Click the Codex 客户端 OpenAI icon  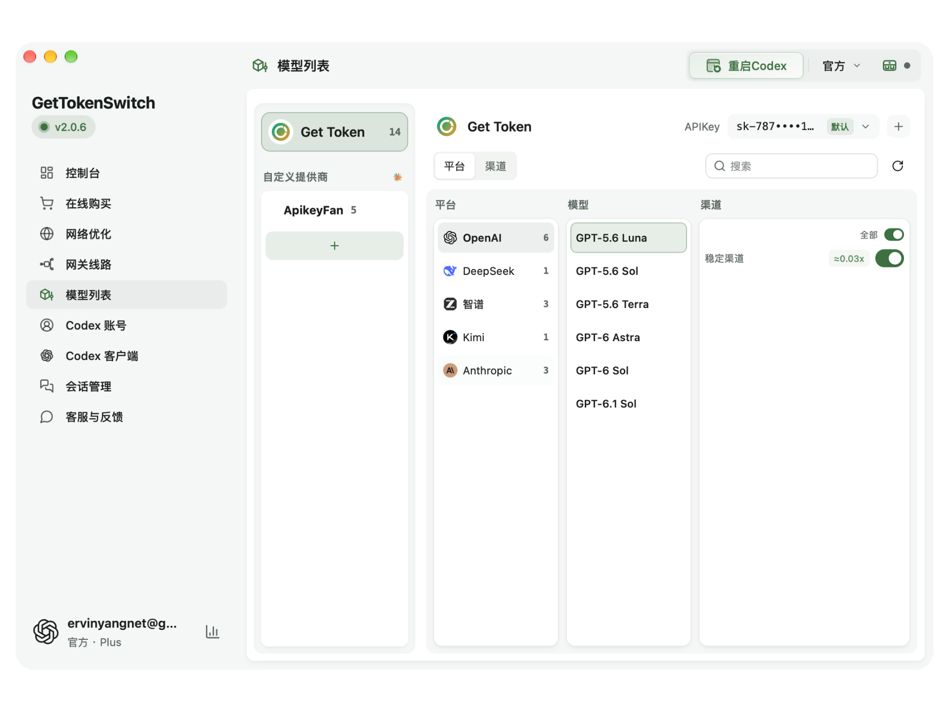(x=46, y=356)
